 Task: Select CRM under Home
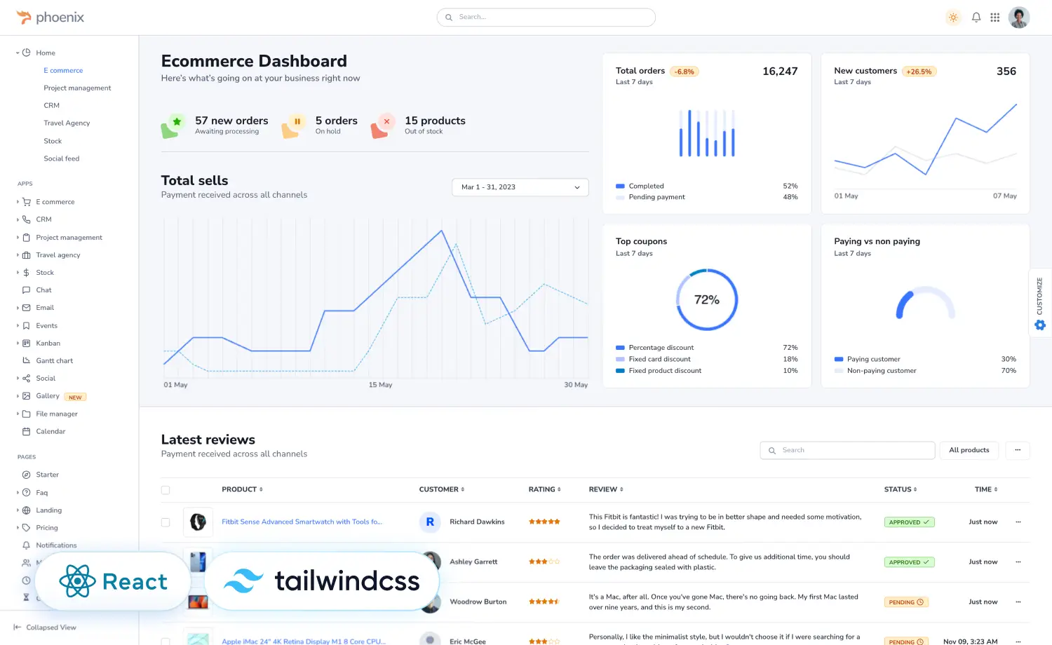[51, 105]
